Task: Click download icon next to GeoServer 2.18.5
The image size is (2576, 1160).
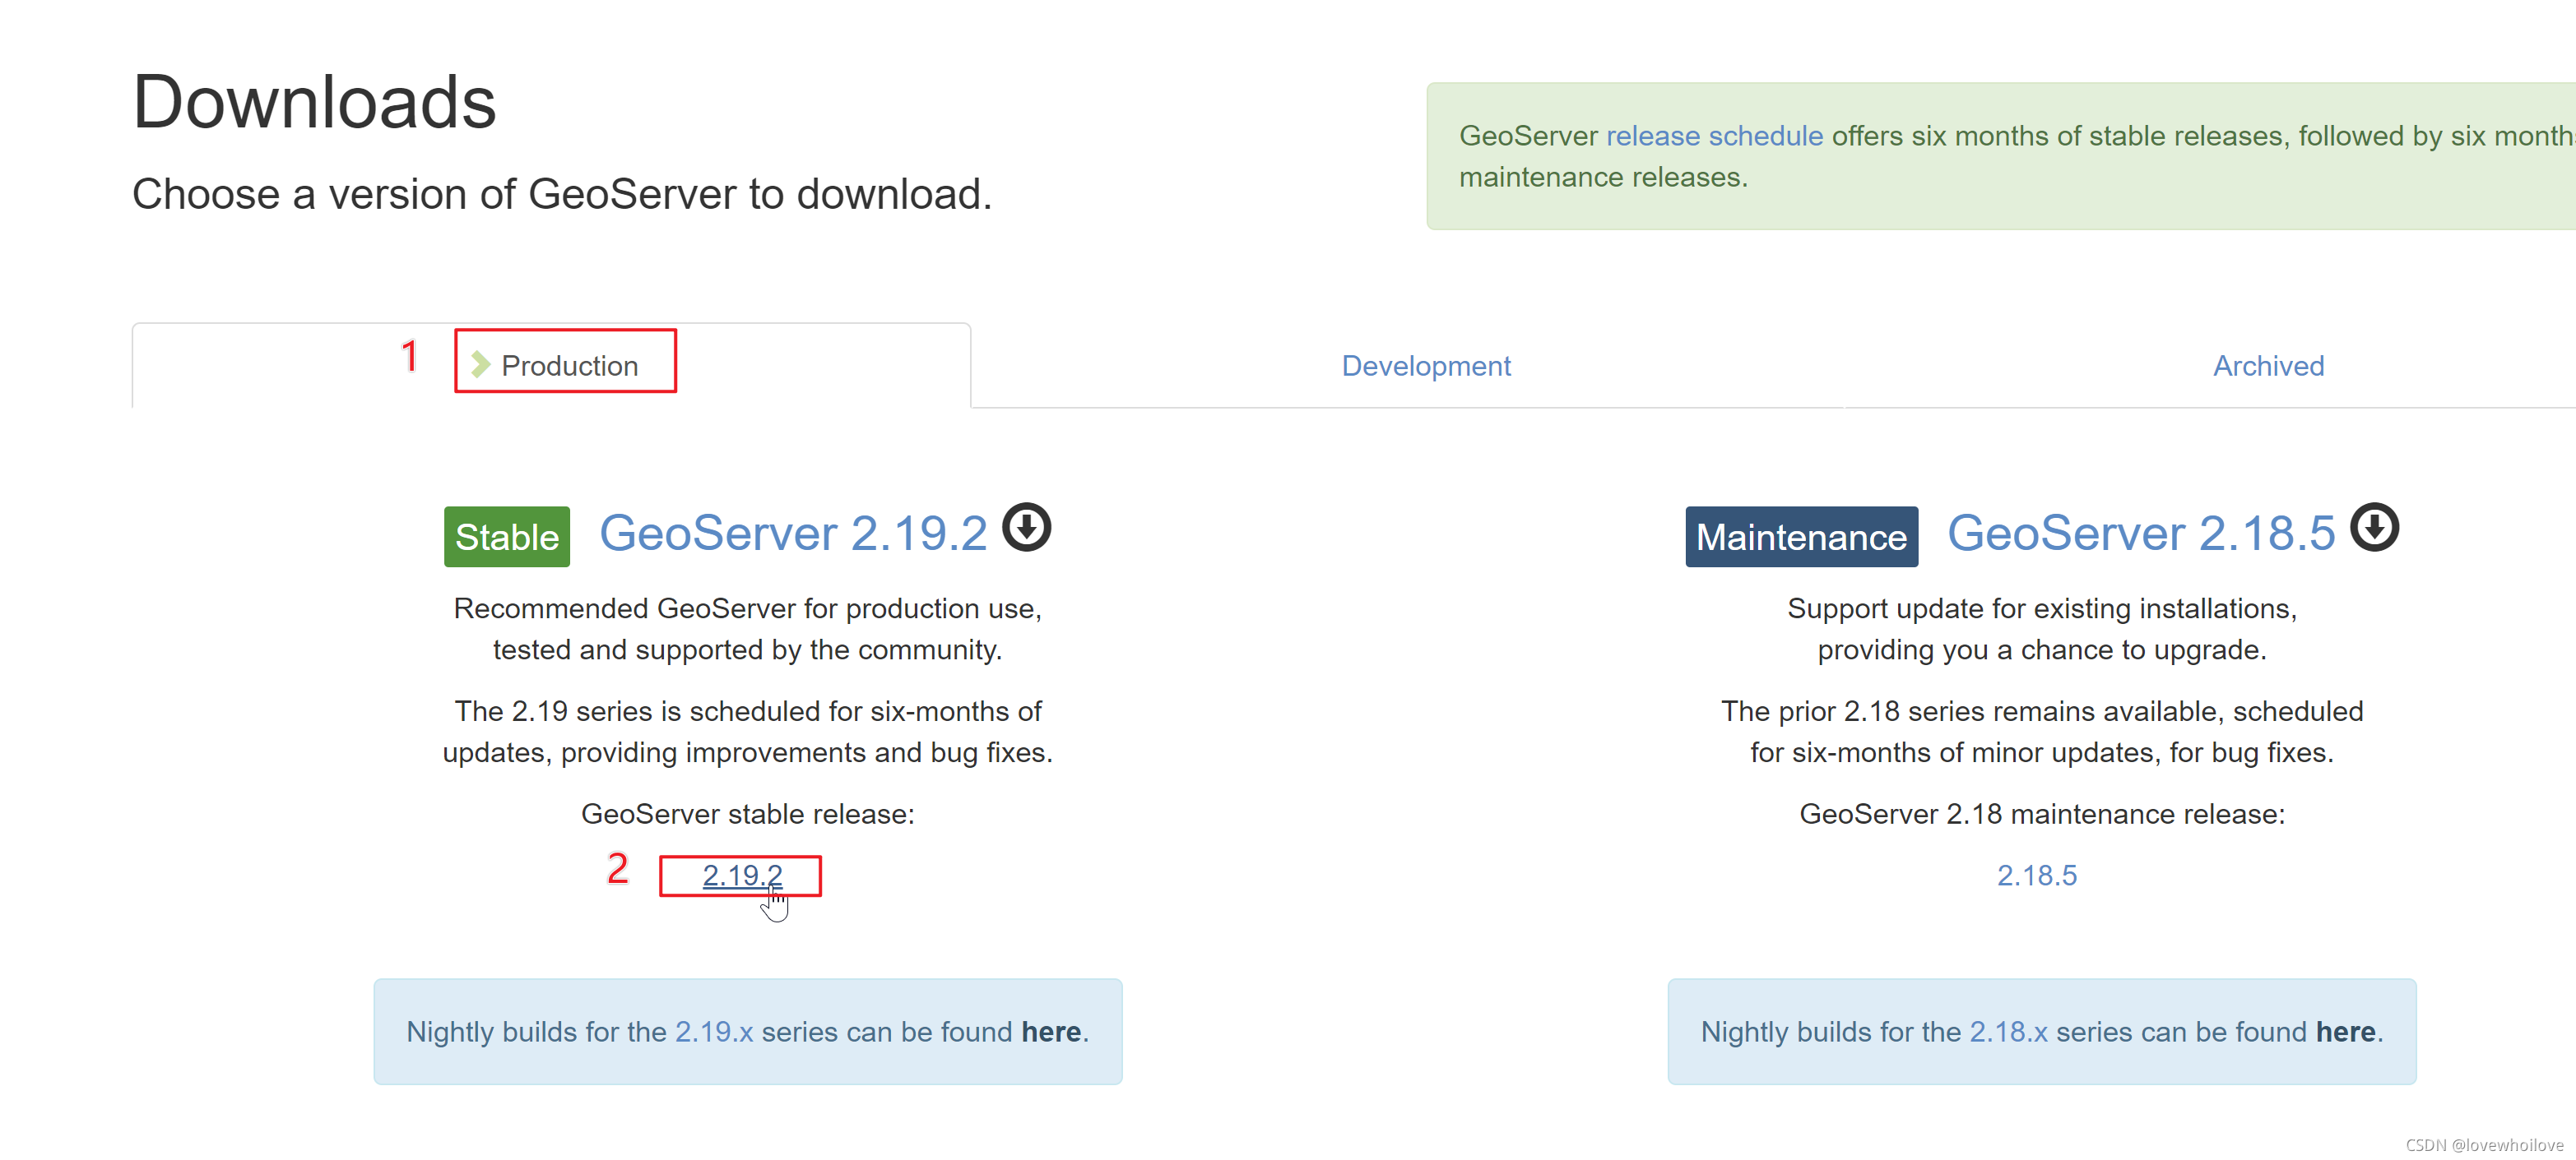Action: point(2374,526)
